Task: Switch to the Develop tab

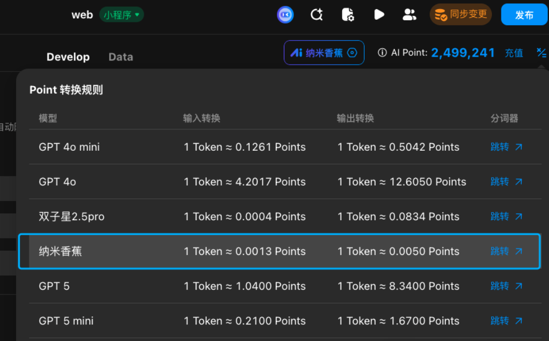Action: pyautogui.click(x=68, y=57)
